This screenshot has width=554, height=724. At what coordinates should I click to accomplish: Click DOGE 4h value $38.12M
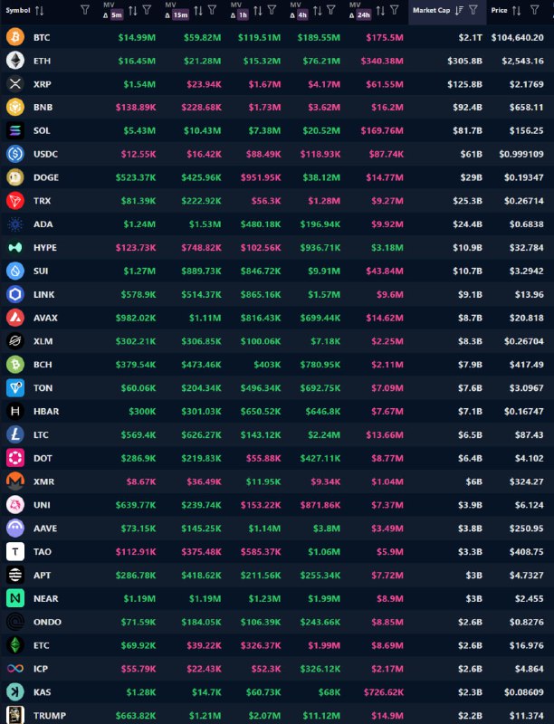pos(321,177)
